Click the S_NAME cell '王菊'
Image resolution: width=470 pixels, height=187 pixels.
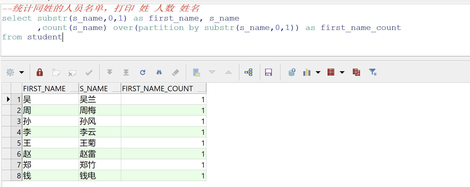pyautogui.click(x=100, y=143)
